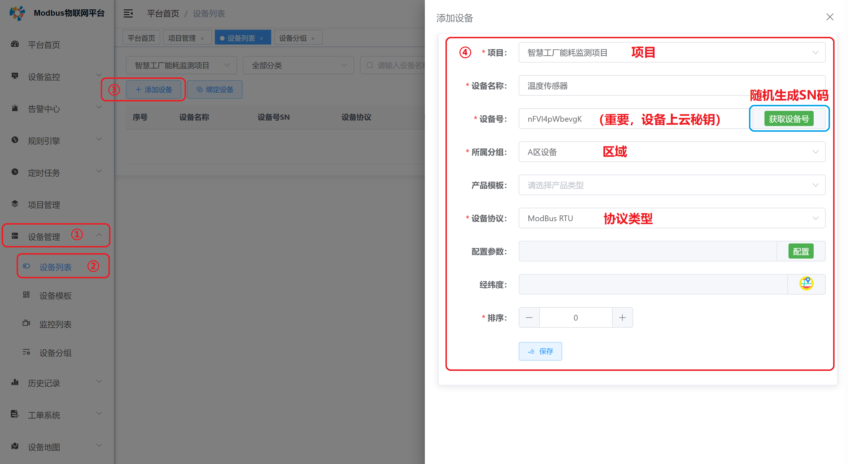Open the 全部分类 category filter dropdown
Screen dimensions: 848x464
(x=298, y=65)
